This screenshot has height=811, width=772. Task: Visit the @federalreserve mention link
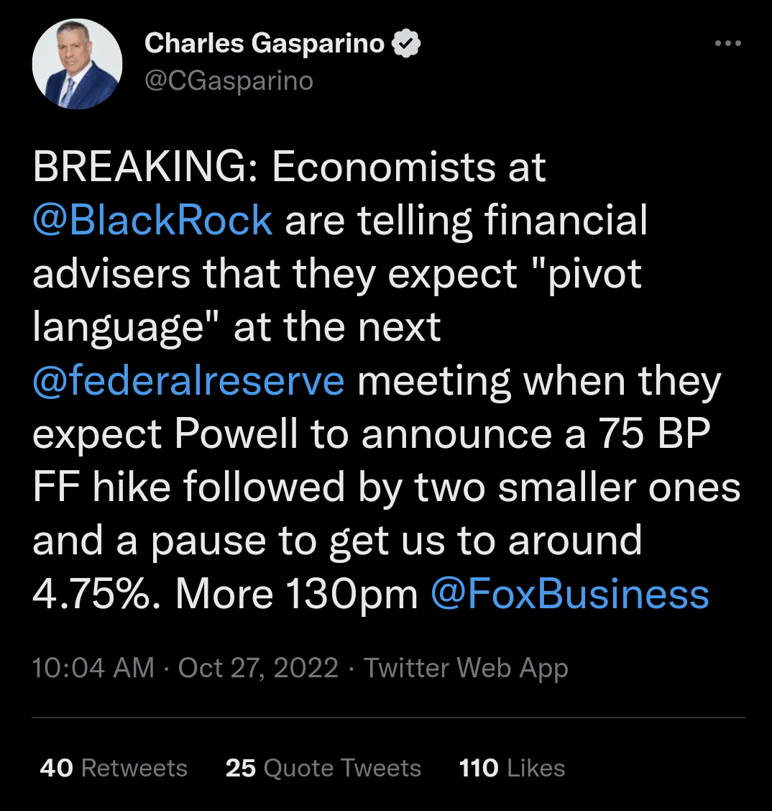point(188,380)
